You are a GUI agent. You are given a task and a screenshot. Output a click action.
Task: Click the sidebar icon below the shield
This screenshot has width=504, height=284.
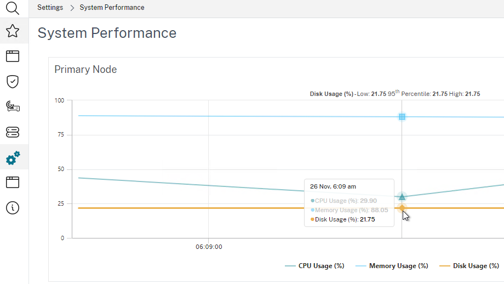click(13, 107)
